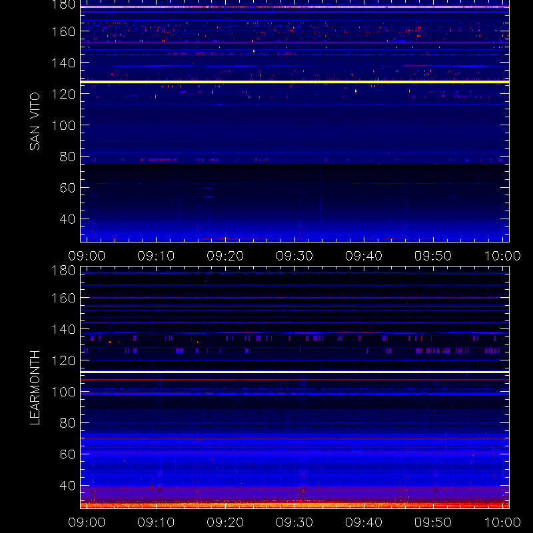Click the 09:00 label under Learmonth plot

click(x=87, y=522)
